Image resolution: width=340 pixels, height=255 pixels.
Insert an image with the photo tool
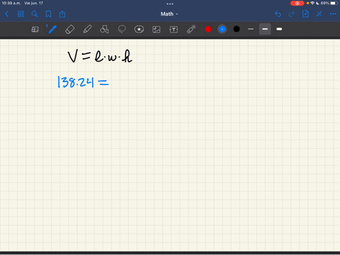[157, 29]
